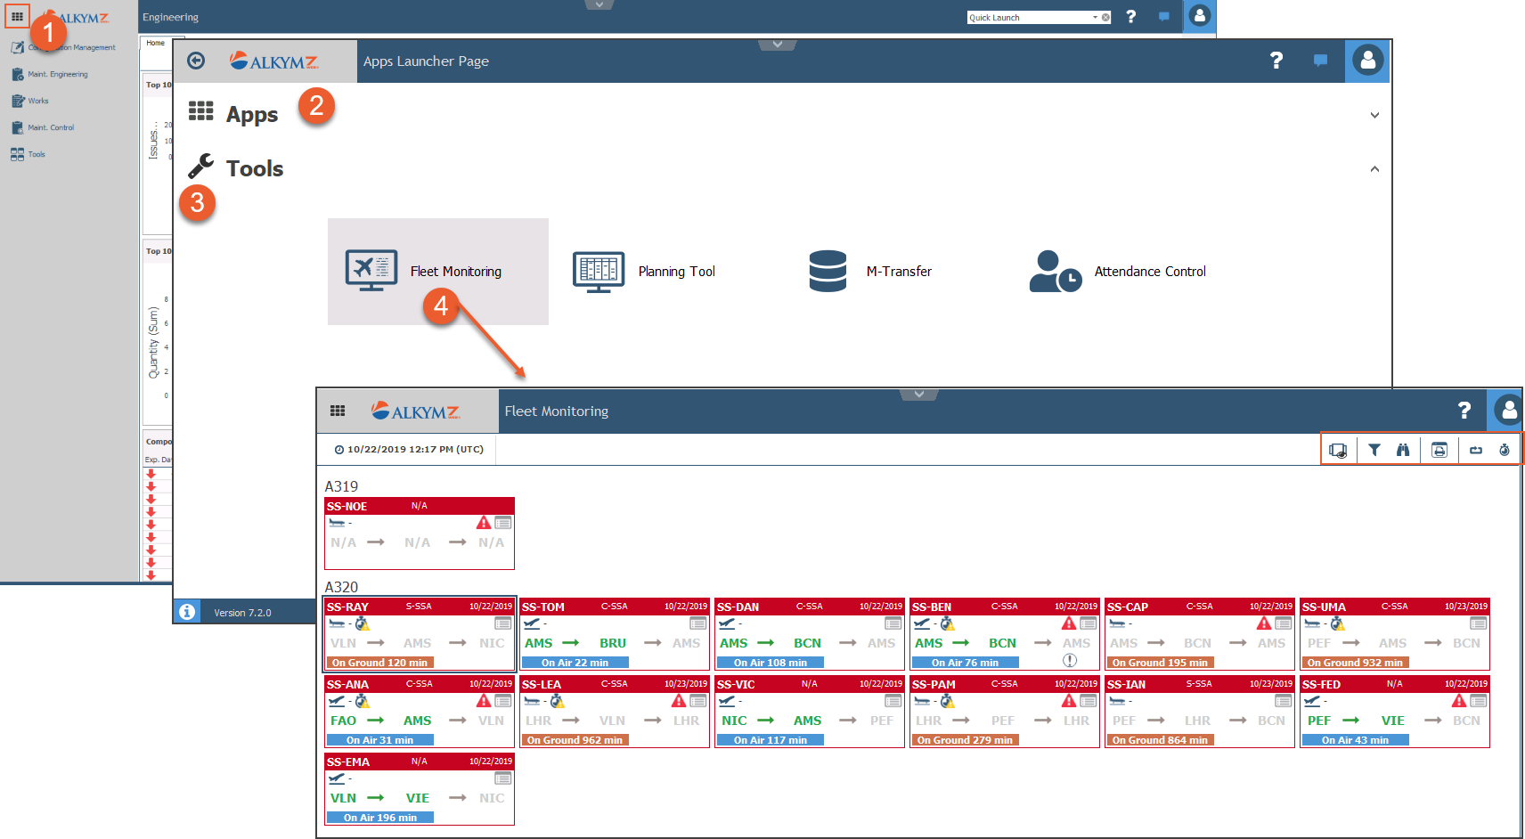Click 'On Ground 120 min' status bar

point(379,663)
